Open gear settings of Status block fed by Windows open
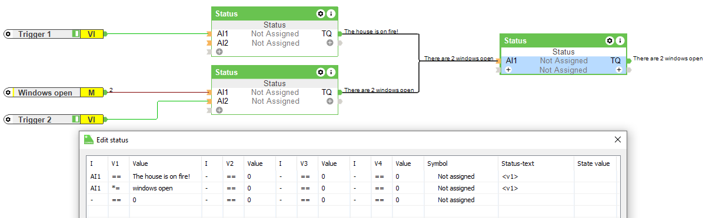Screen dimensions: 709x218 point(320,72)
